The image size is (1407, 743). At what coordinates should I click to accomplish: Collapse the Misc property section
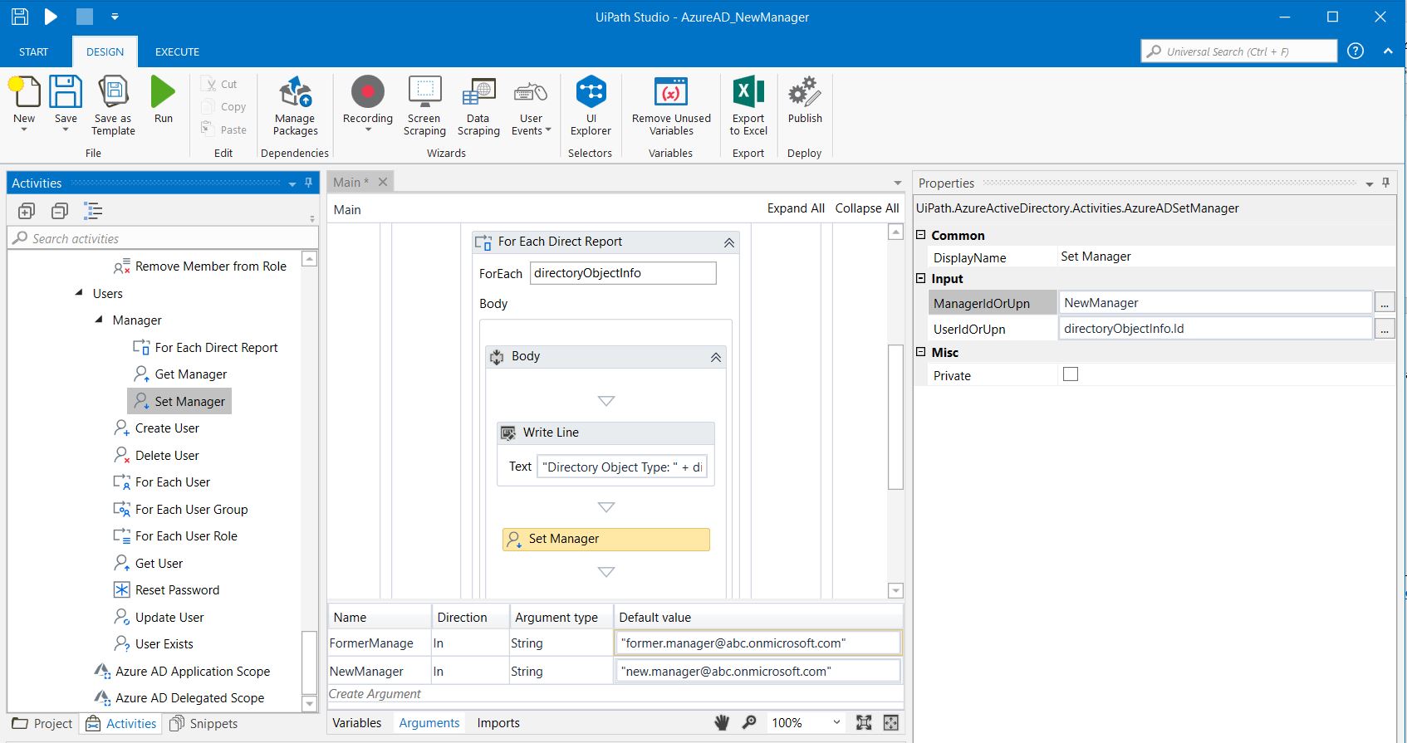920,352
